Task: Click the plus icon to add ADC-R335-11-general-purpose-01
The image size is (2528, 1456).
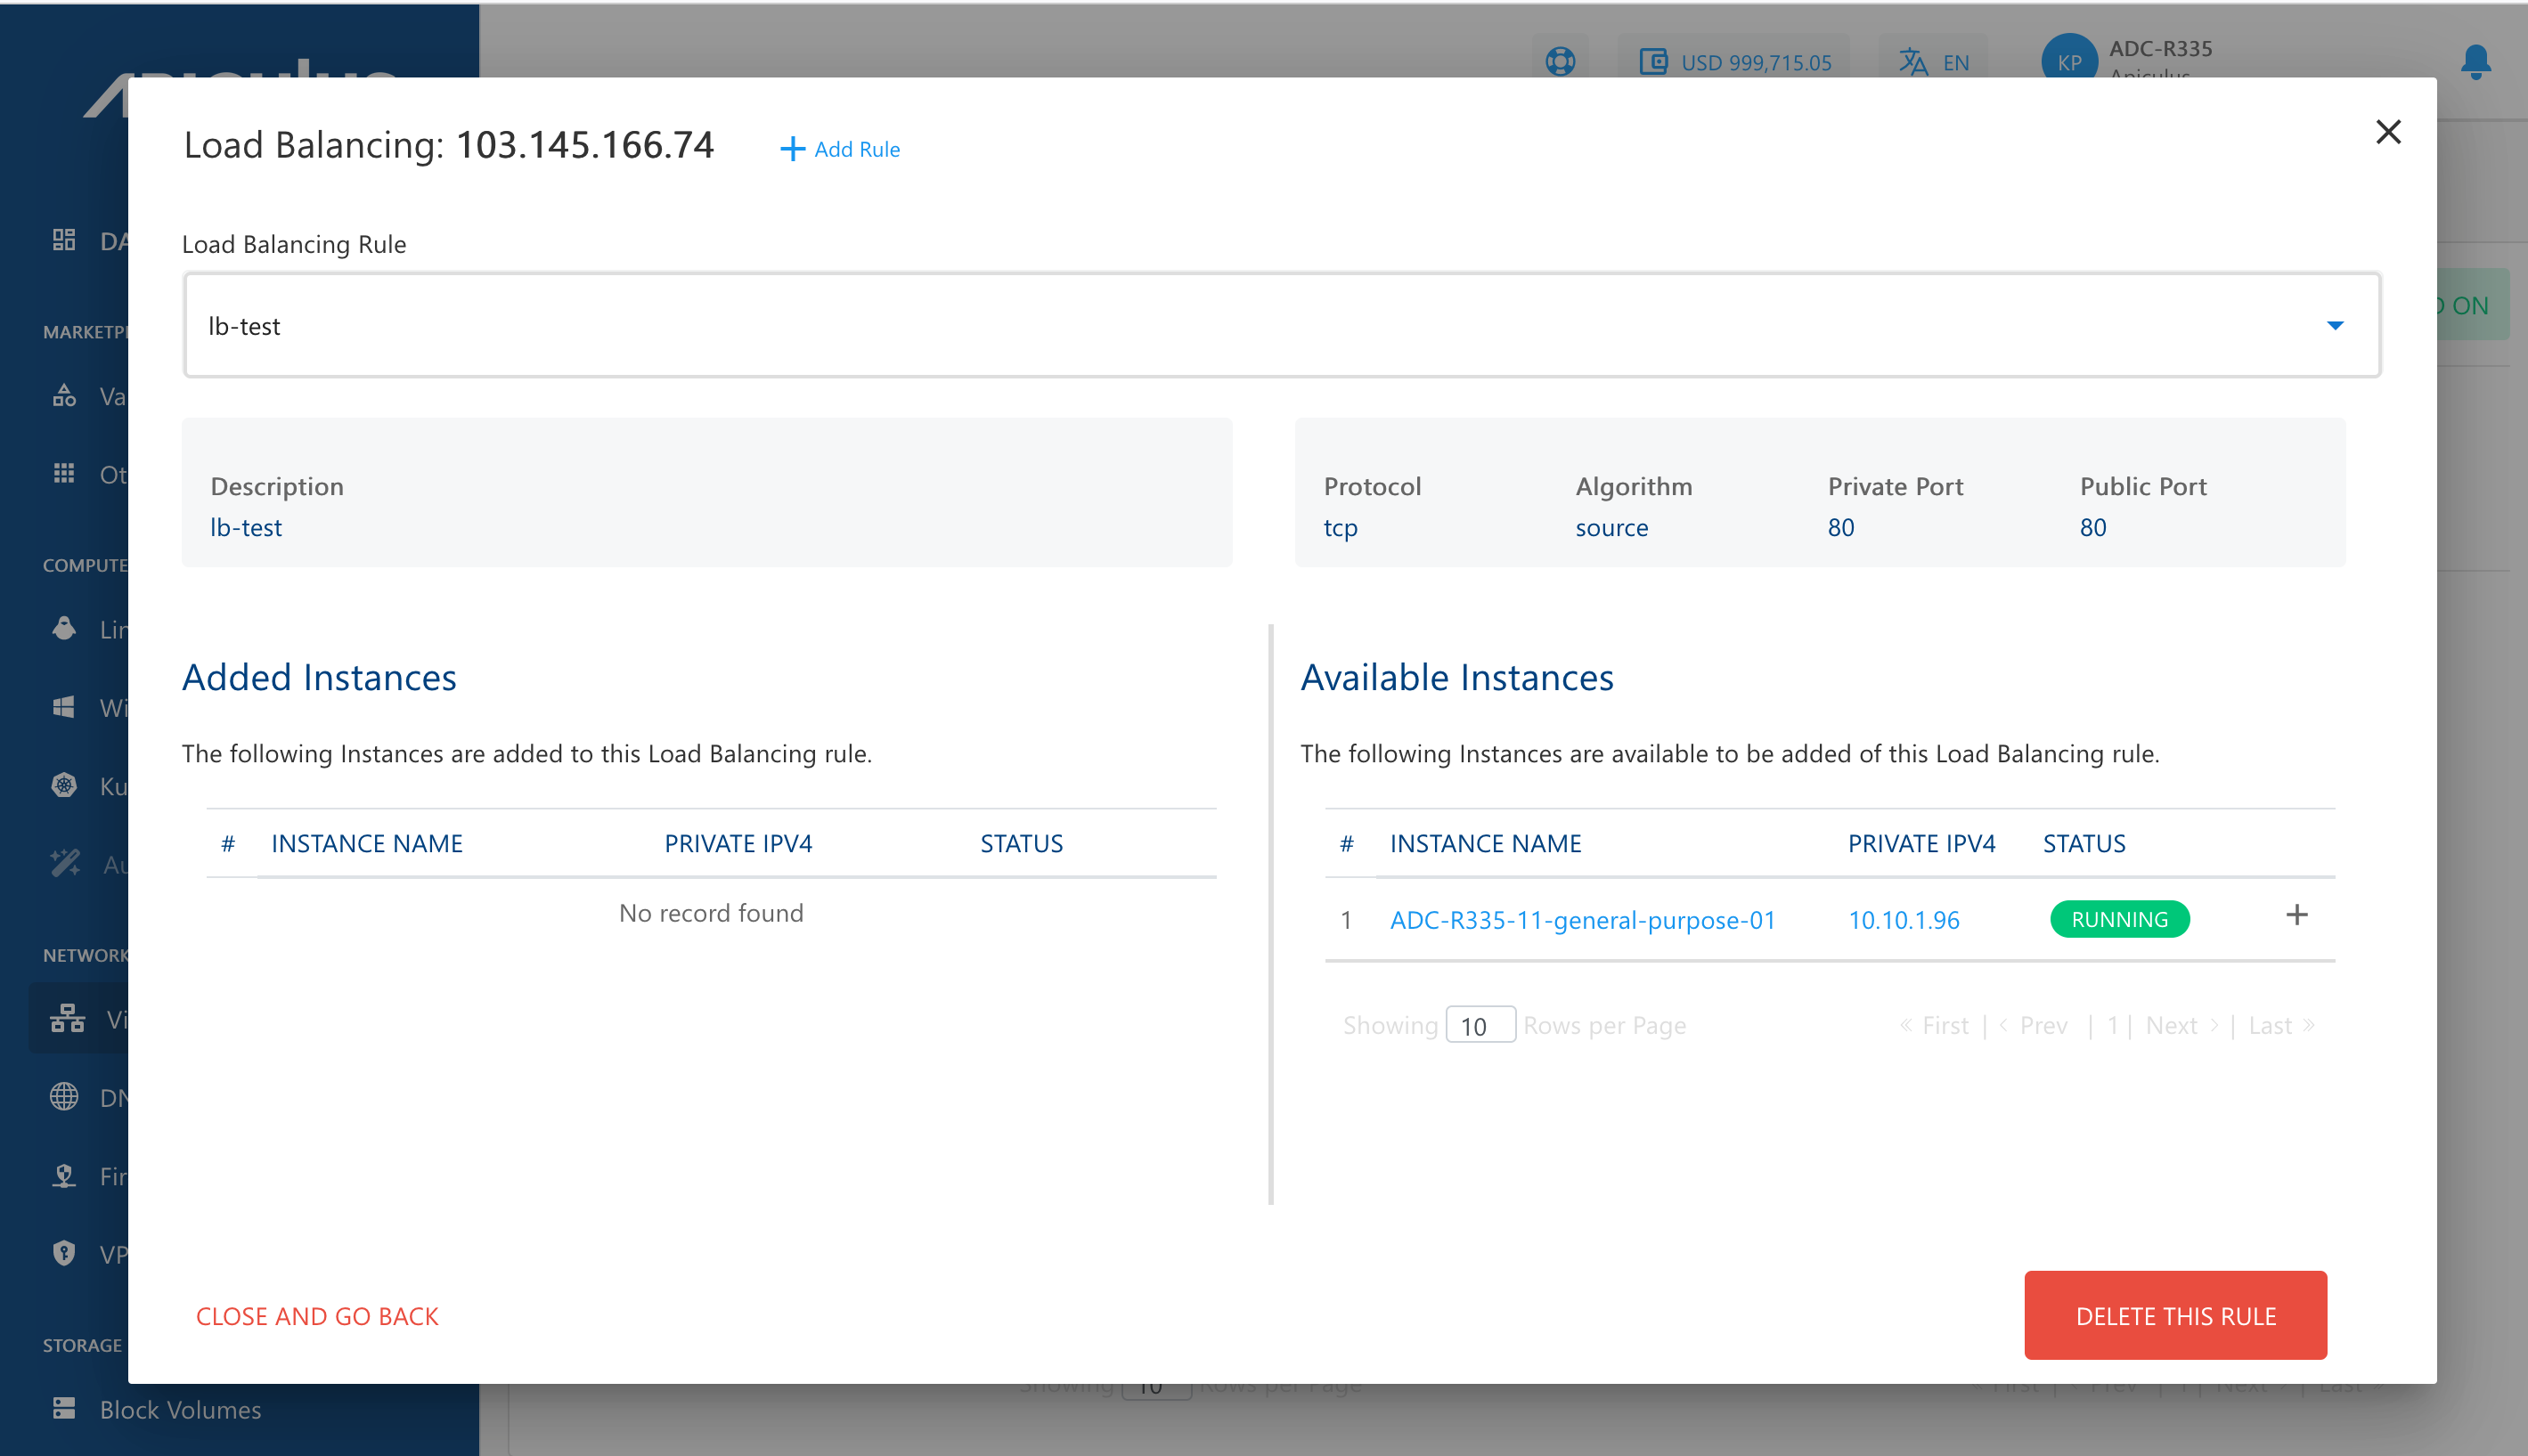Action: [2297, 916]
